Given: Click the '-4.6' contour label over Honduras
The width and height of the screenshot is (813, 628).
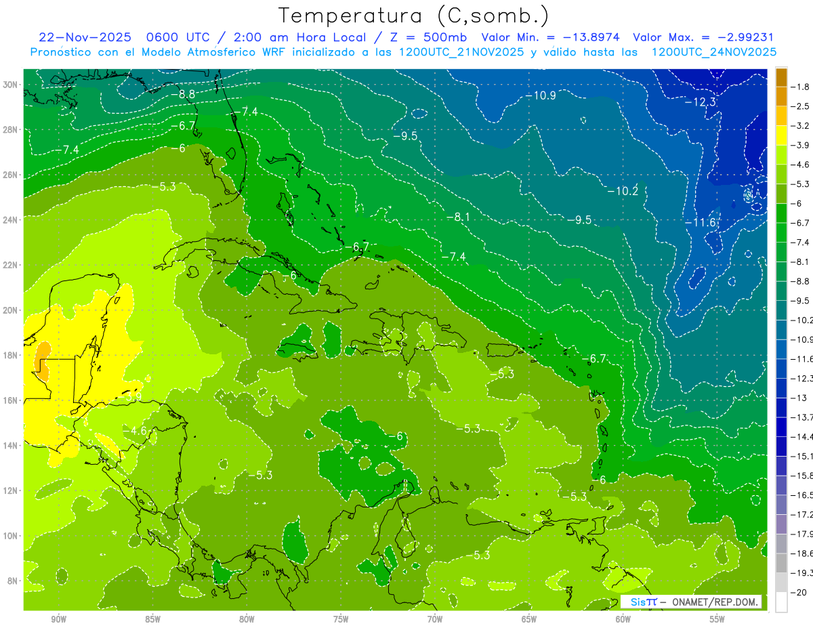Looking at the screenshot, I should coord(134,430).
